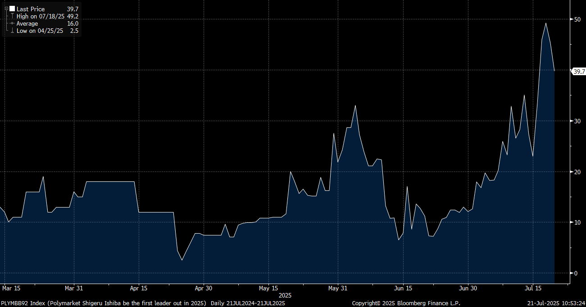Viewport: 586px width, 307px height.
Task: Click the 49.2 high value in legend
Action: (x=73, y=16)
